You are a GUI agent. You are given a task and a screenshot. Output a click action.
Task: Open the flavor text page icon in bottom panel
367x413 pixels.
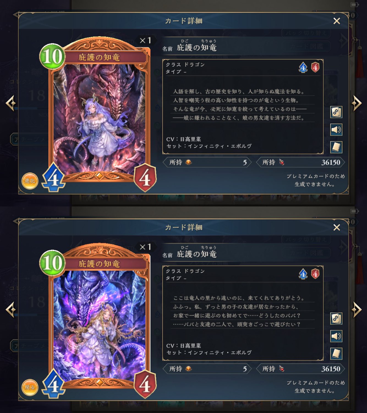click(336, 354)
